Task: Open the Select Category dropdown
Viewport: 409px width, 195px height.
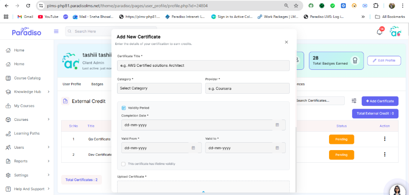Action: [x=159, y=88]
